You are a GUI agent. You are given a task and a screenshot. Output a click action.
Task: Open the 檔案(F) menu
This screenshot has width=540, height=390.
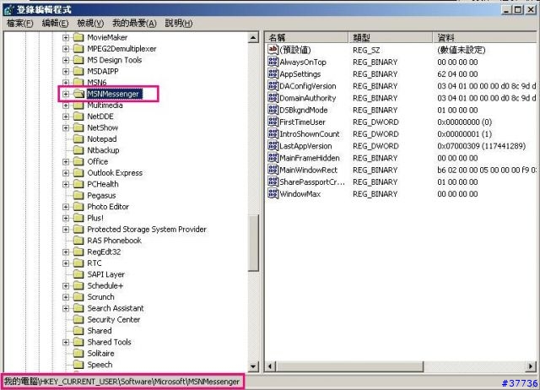click(20, 24)
